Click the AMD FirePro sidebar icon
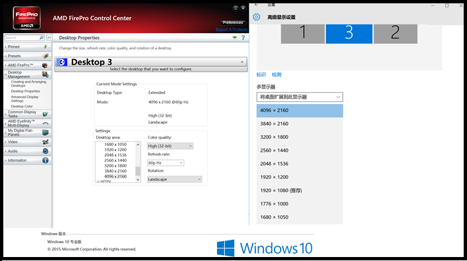 pyautogui.click(x=45, y=65)
